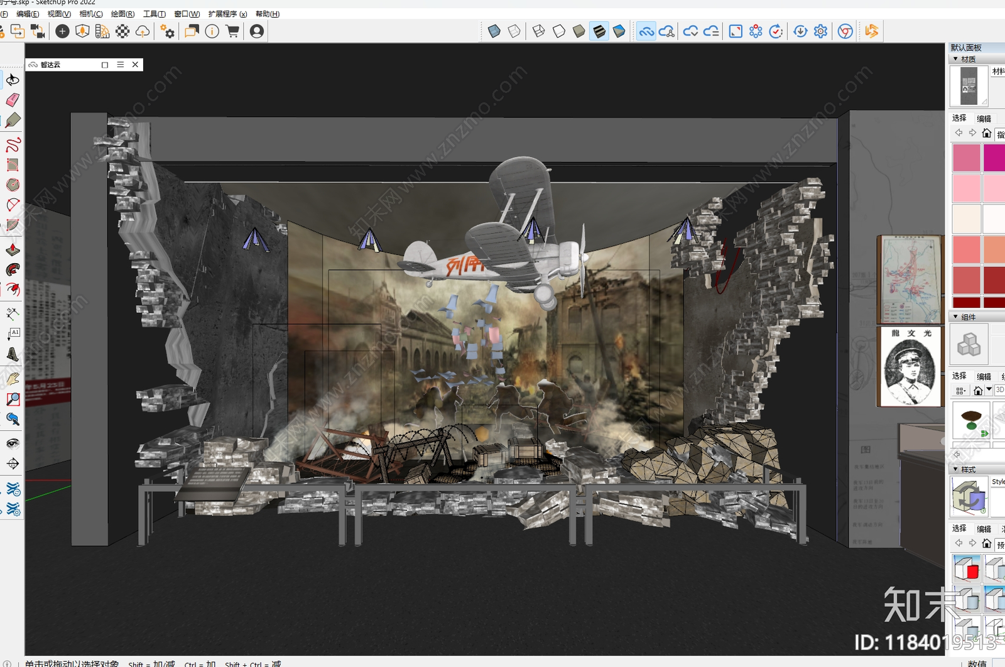
Task: Open the 绘图(R) menu
Action: tap(122, 14)
